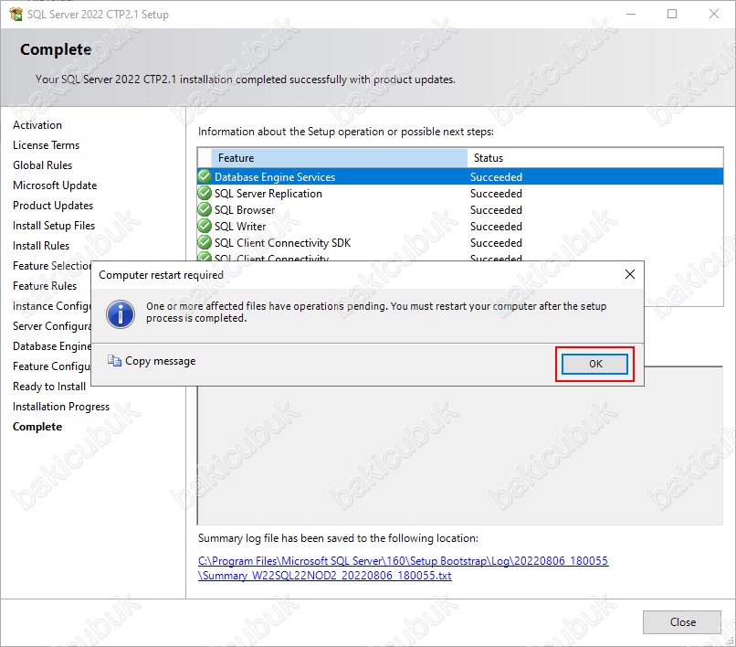Screen dimensions: 736x647
Task: Click the Installation Progress step
Action: pyautogui.click(x=61, y=407)
